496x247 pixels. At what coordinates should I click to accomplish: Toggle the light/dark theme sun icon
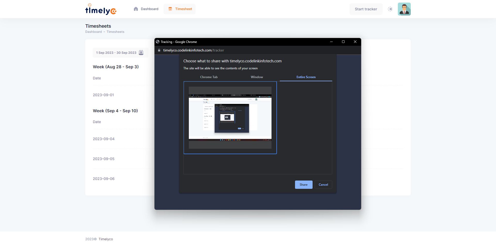(390, 9)
